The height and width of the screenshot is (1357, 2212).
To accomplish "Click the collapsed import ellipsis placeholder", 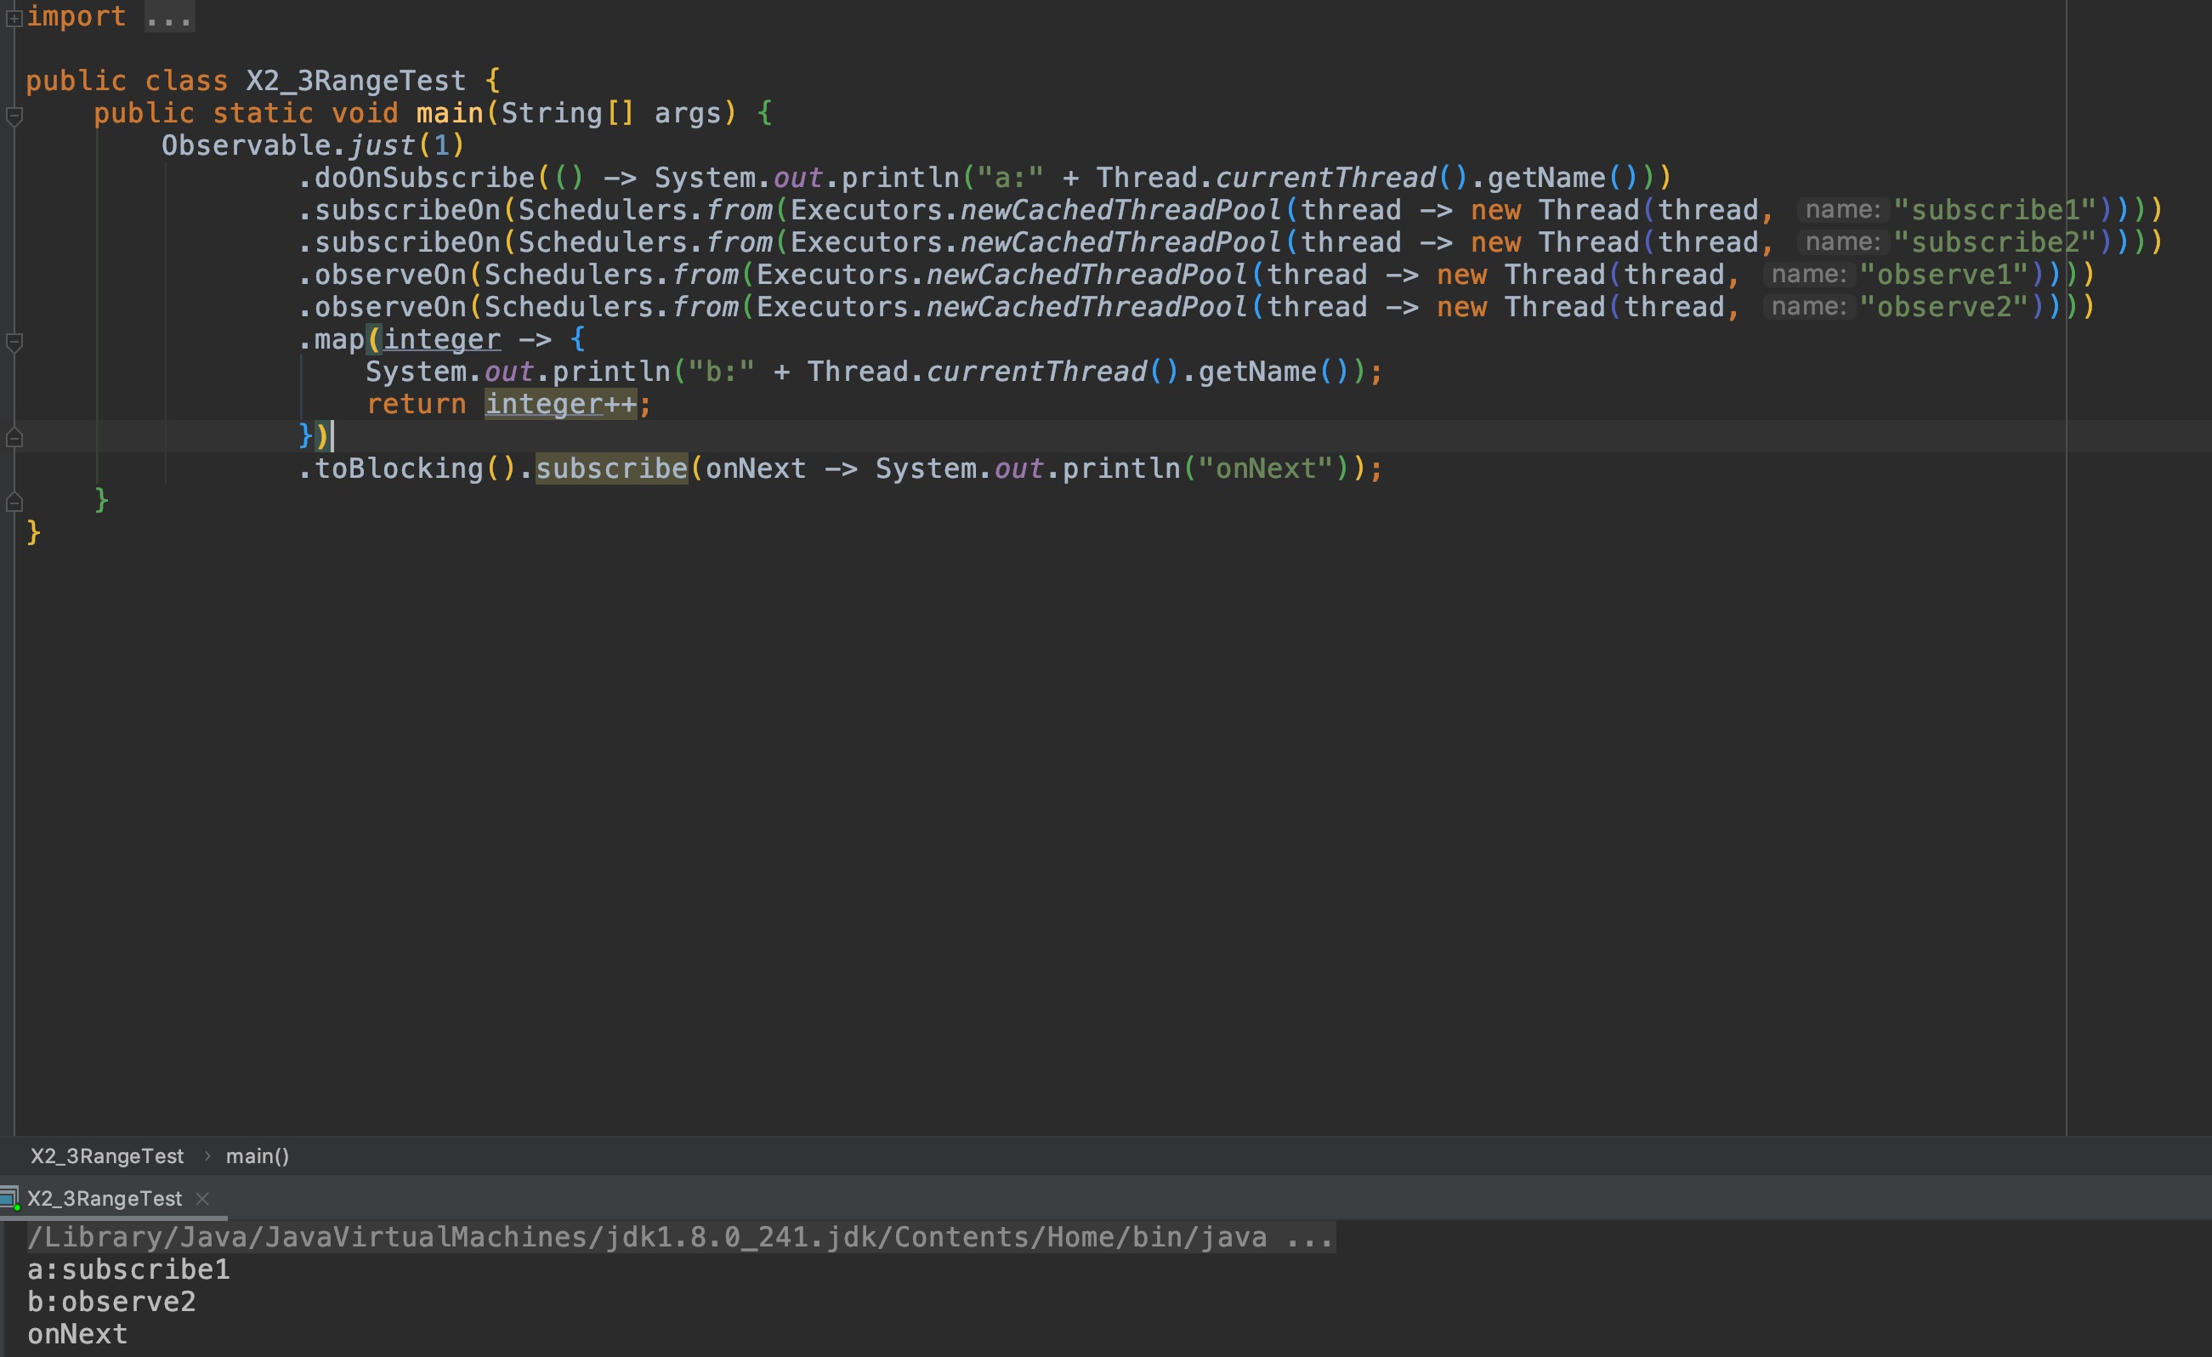I will tap(169, 17).
